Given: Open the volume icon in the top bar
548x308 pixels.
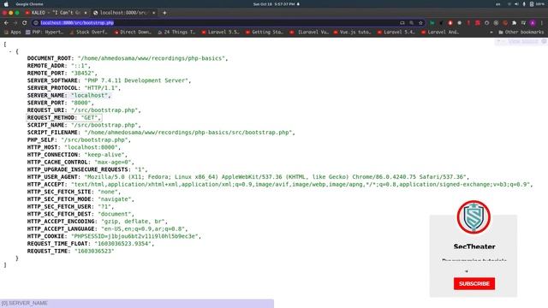Looking at the screenshot, I should click(x=516, y=3).
